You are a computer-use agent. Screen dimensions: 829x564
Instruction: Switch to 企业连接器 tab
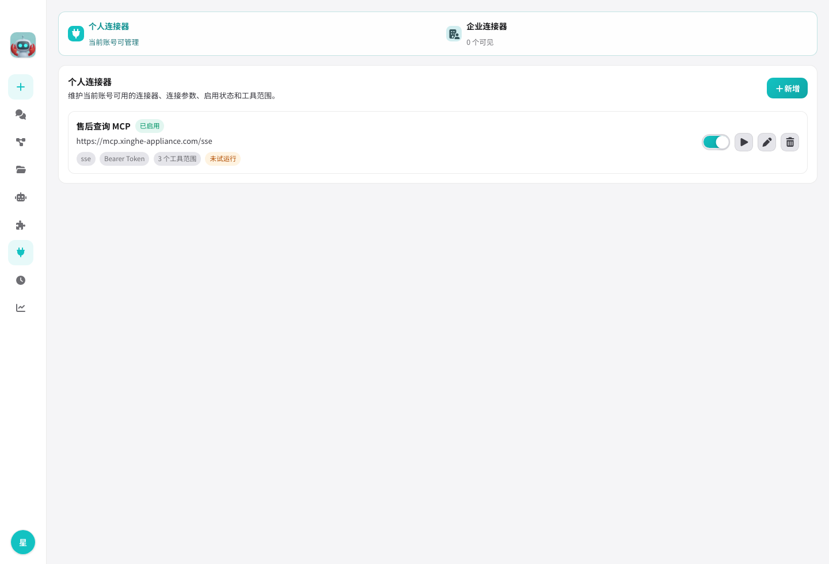click(627, 34)
